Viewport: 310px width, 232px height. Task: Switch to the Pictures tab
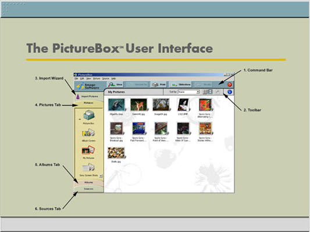[x=88, y=104]
